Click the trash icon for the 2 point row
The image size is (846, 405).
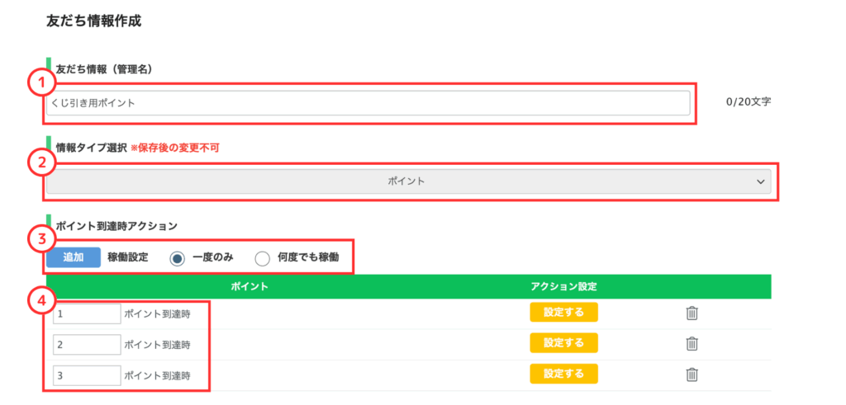pyautogui.click(x=692, y=343)
